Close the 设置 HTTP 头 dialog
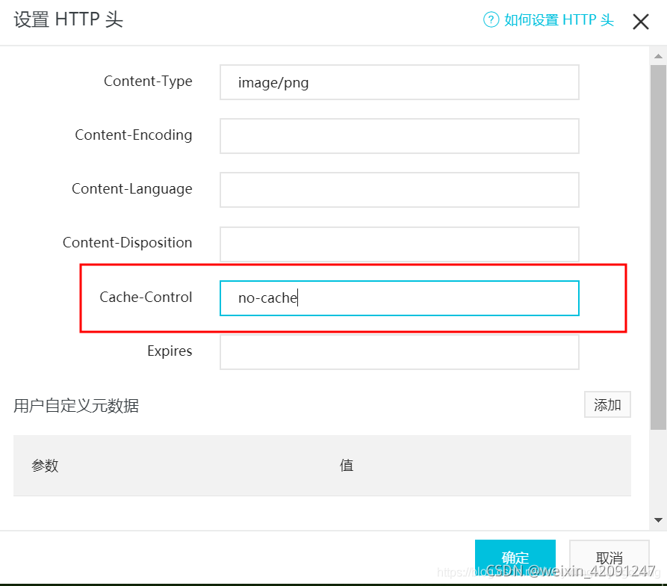 tap(641, 21)
